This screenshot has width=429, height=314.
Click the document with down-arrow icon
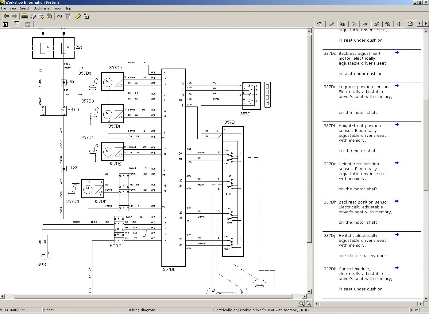tap(41, 16)
